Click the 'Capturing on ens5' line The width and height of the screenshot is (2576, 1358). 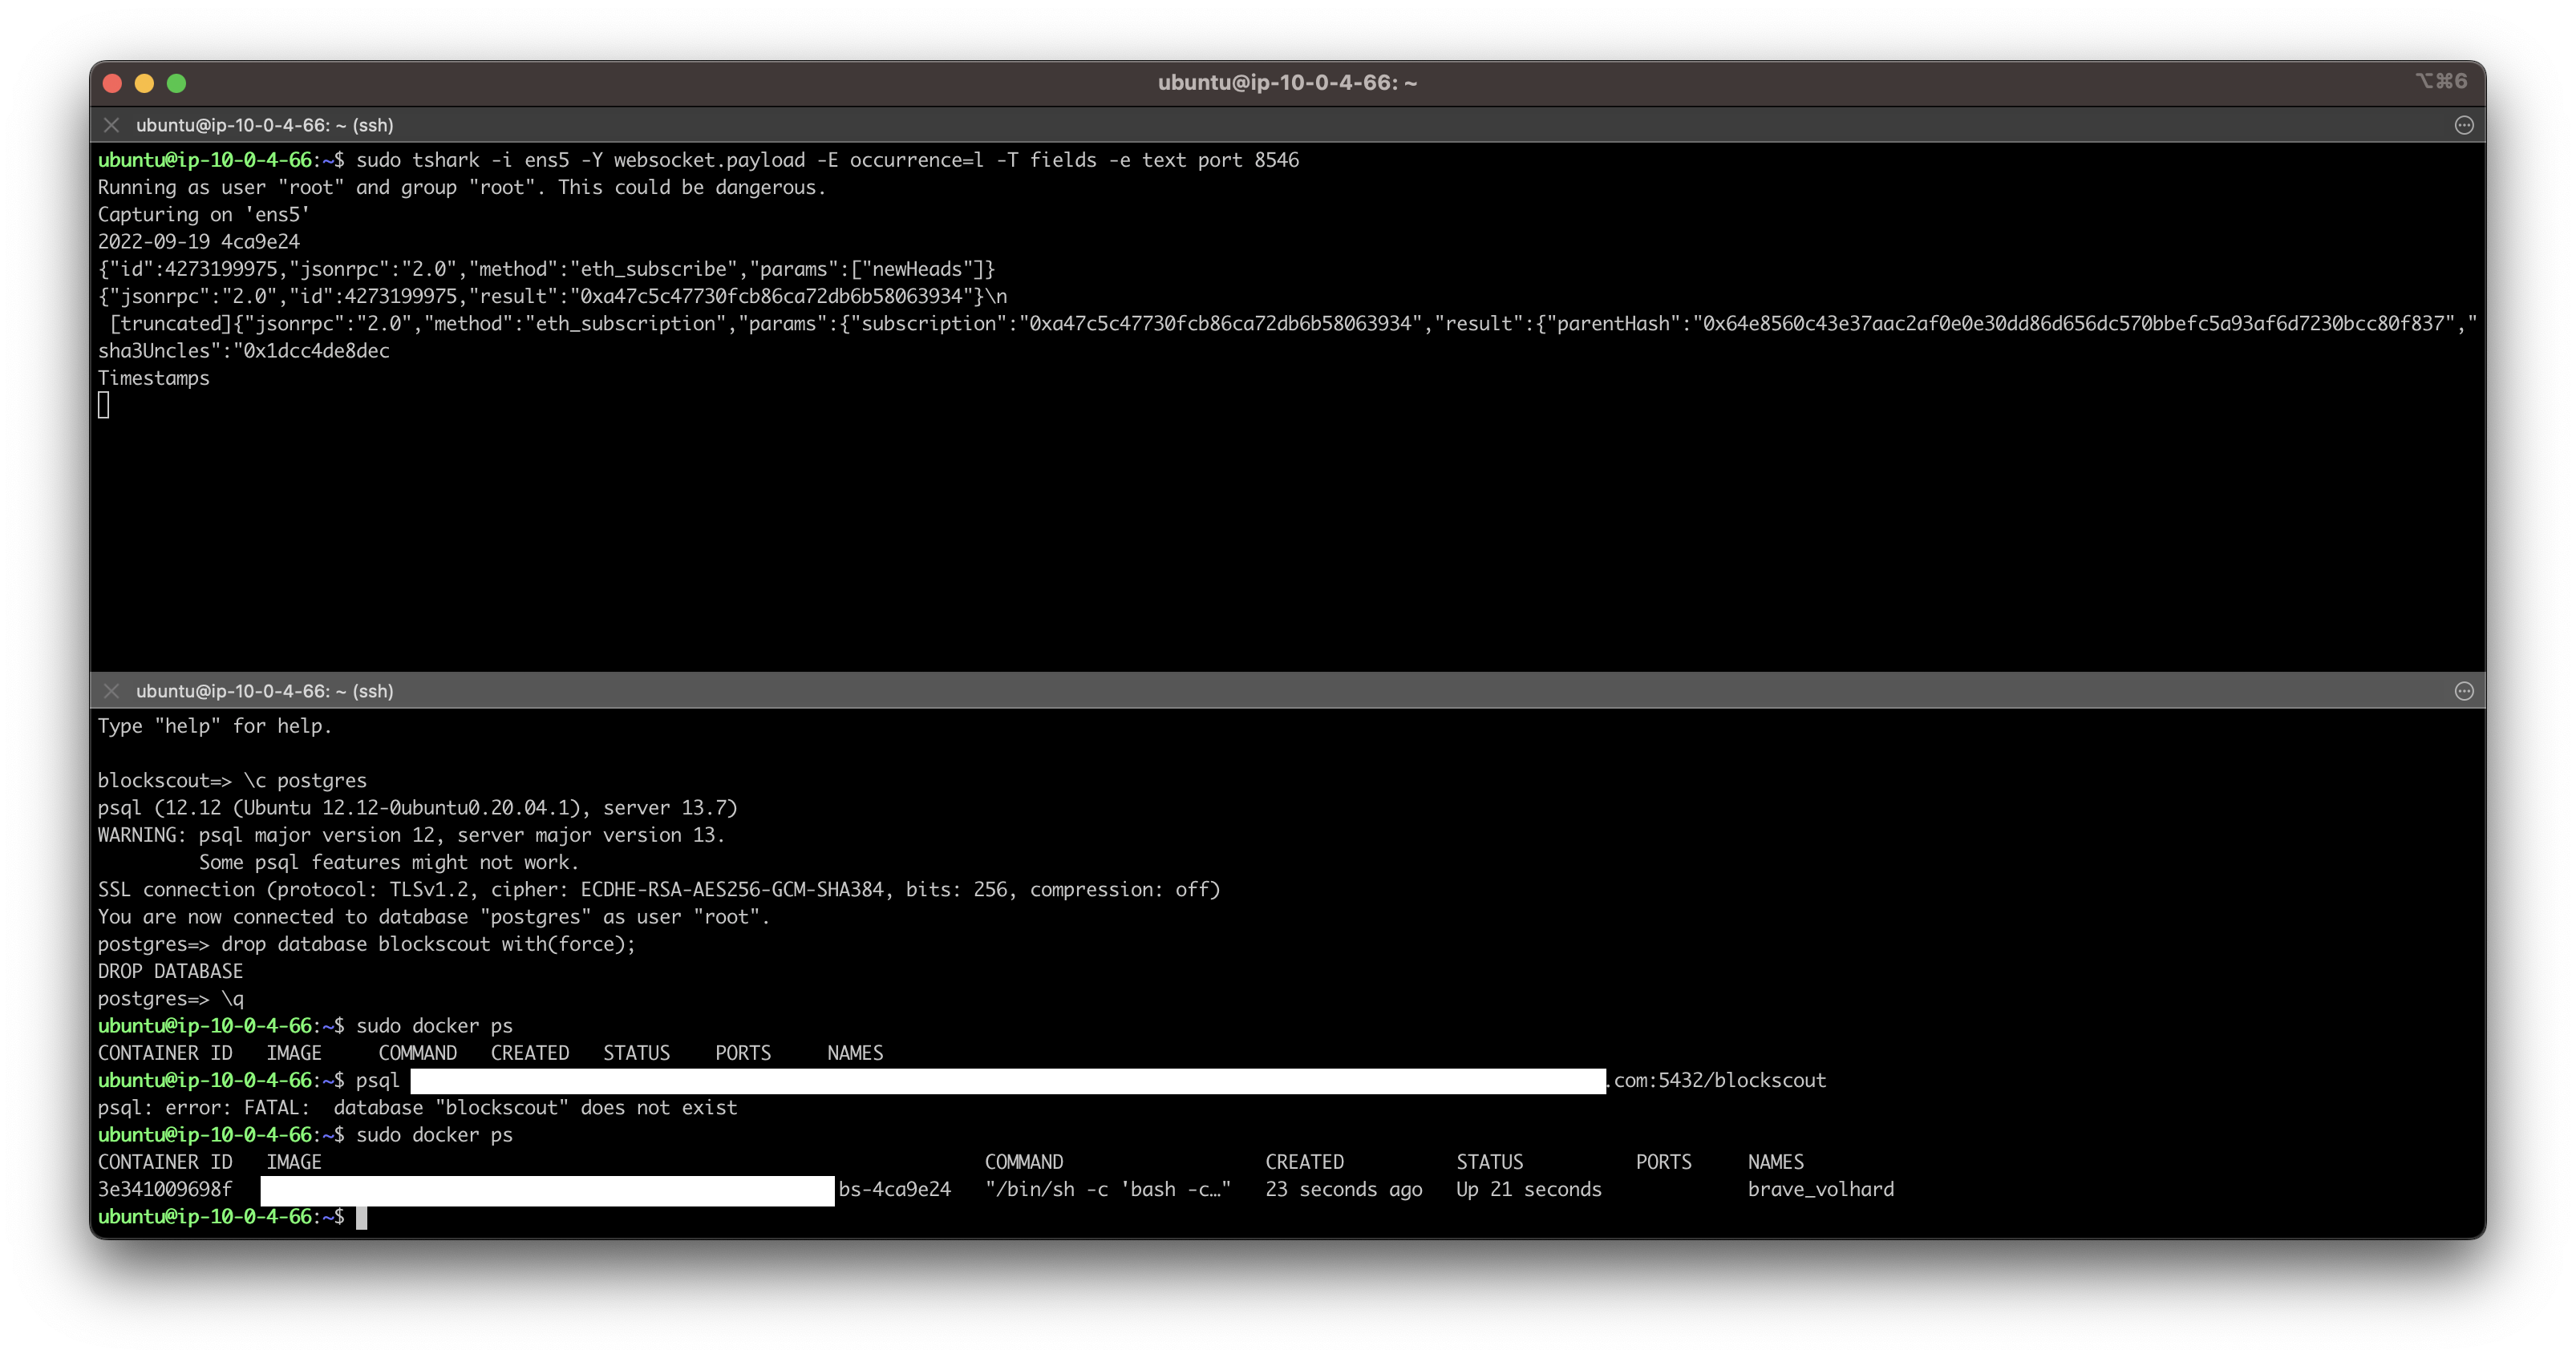[204, 214]
